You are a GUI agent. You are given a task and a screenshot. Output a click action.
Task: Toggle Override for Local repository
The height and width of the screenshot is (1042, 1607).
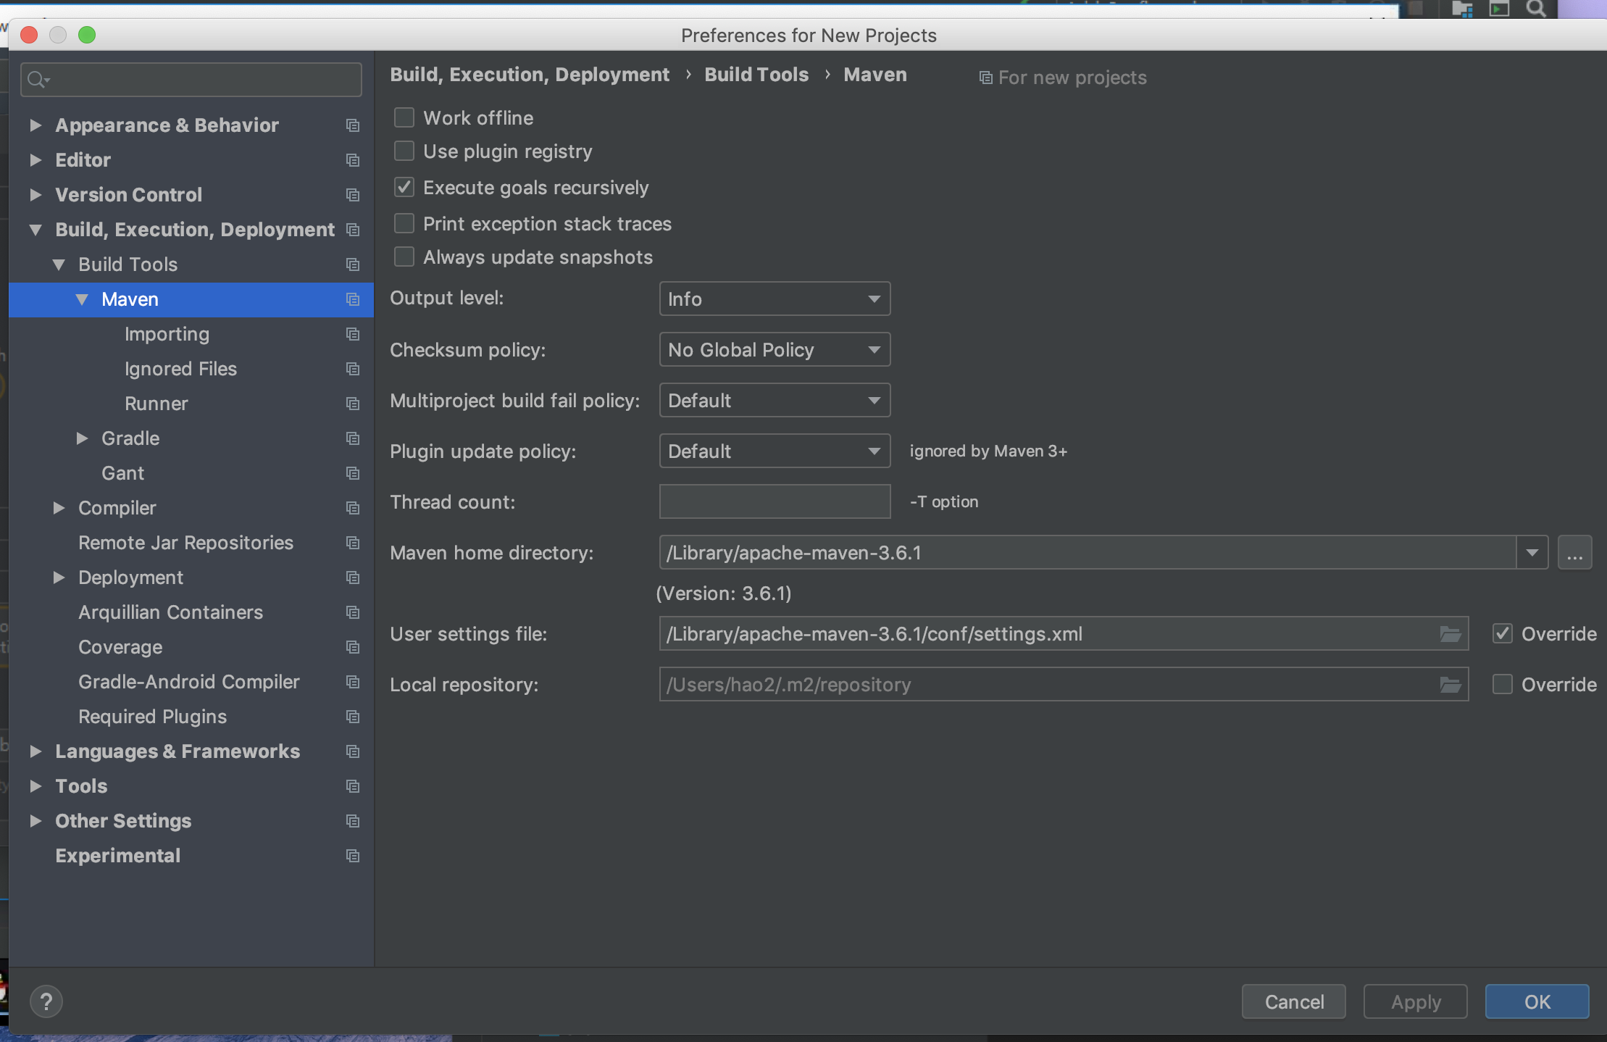(1503, 685)
